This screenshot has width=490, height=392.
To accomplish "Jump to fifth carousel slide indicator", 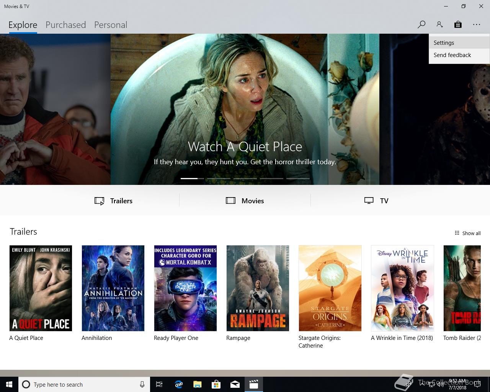I will [298, 178].
